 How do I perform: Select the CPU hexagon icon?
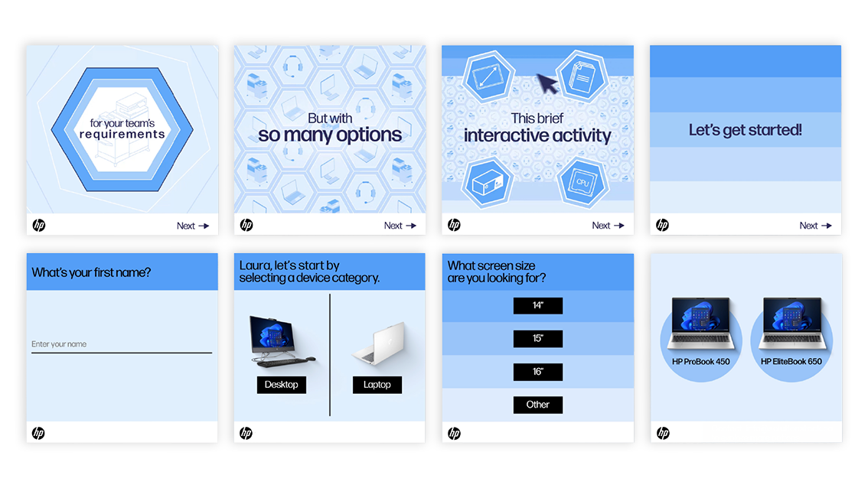pyautogui.click(x=582, y=181)
